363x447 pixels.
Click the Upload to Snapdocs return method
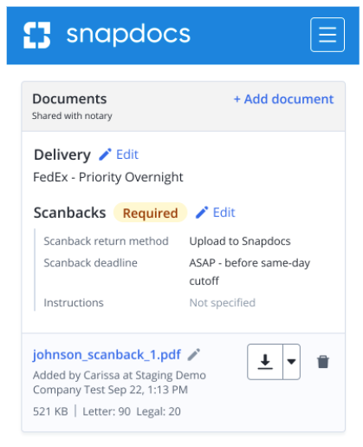(240, 241)
